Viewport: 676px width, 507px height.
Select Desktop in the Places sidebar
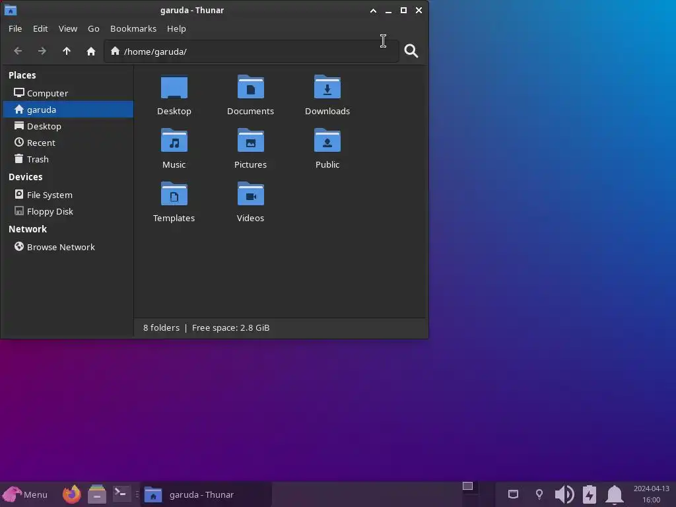point(68,126)
